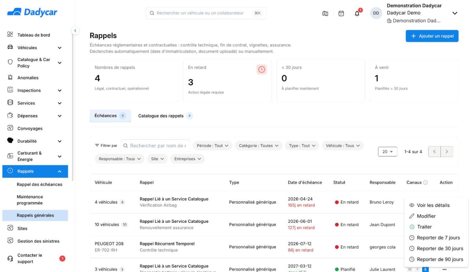Open the notifications bell

click(x=357, y=13)
